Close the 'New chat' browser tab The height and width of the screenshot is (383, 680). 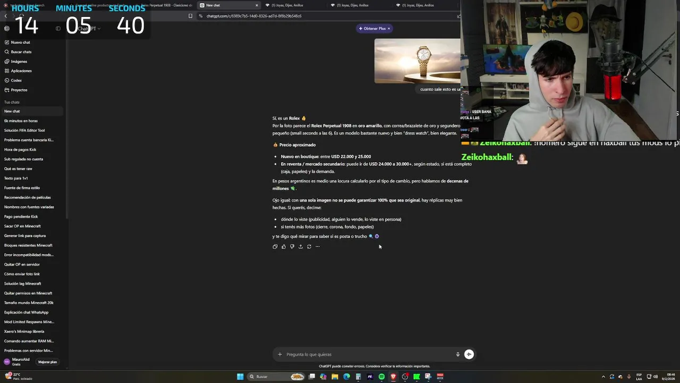click(257, 5)
